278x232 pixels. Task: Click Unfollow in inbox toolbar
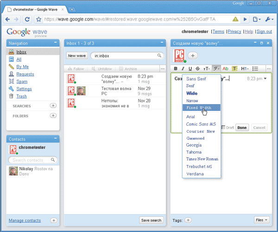pyautogui.click(x=102, y=69)
